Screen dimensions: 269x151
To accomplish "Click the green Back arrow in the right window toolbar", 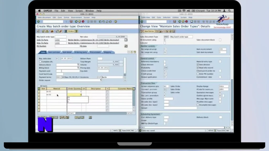I will pos(180,21).
